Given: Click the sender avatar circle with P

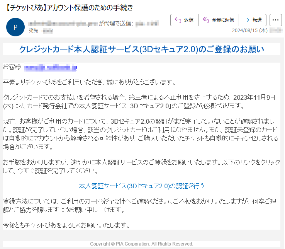Looking at the screenshot, I should [x=15, y=27].
